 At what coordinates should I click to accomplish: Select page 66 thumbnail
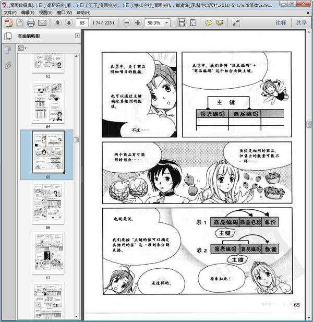click(48, 203)
